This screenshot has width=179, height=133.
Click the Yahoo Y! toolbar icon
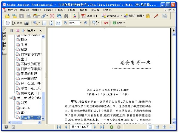106,23
